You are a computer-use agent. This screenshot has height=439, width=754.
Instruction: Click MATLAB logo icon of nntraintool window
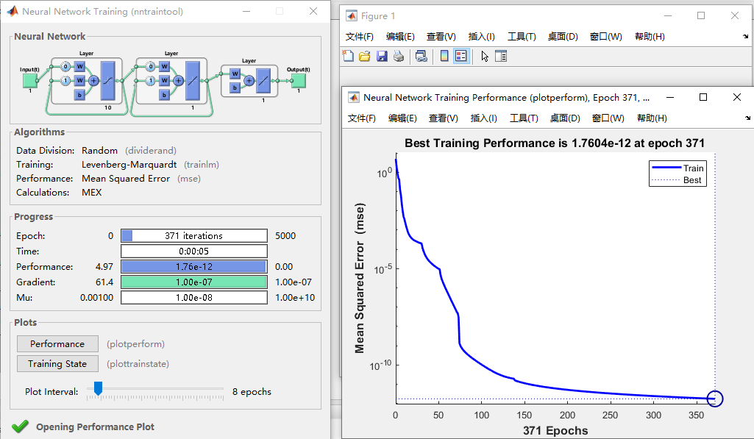[x=13, y=11]
